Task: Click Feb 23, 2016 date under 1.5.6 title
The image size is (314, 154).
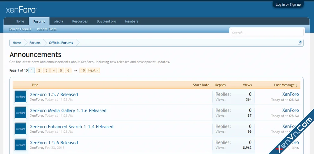Action: pos(54,148)
